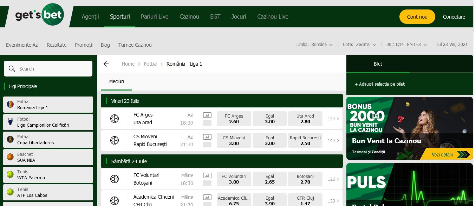Image resolution: width=476 pixels, height=206 pixels.
Task: Click the grey box under CS Mioveni stats icon
Action: (207, 145)
